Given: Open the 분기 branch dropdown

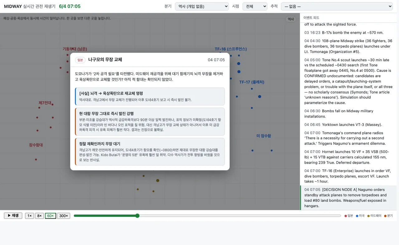Looking at the screenshot, I should pyautogui.click(x=202, y=6).
